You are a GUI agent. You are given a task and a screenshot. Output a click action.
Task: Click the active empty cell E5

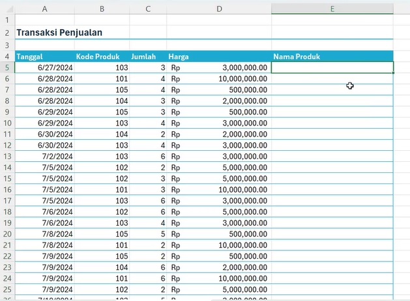[332, 68]
